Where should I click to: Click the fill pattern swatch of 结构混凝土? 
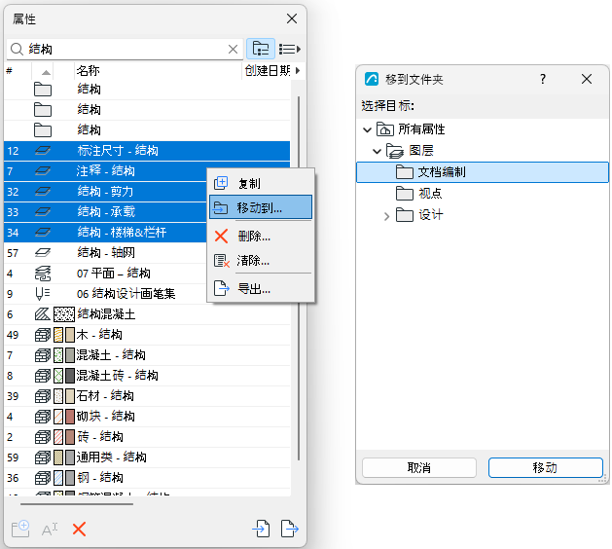click(x=64, y=314)
